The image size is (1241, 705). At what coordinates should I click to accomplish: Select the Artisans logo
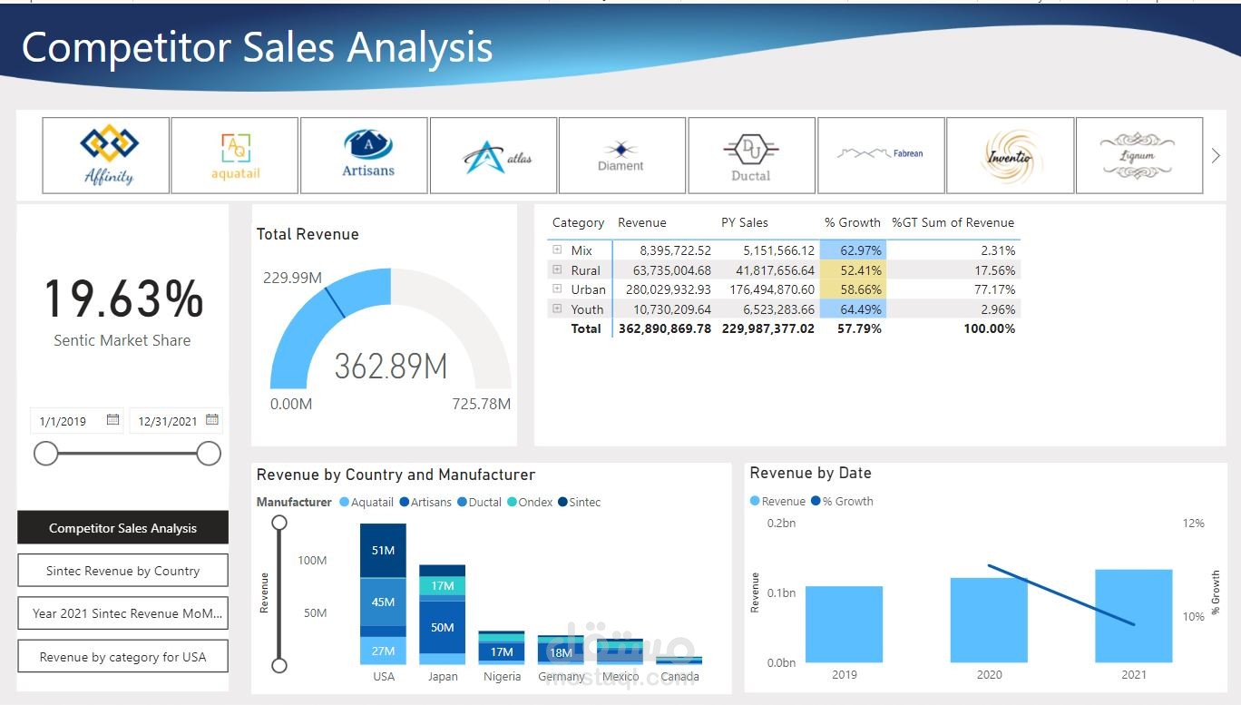click(x=364, y=154)
